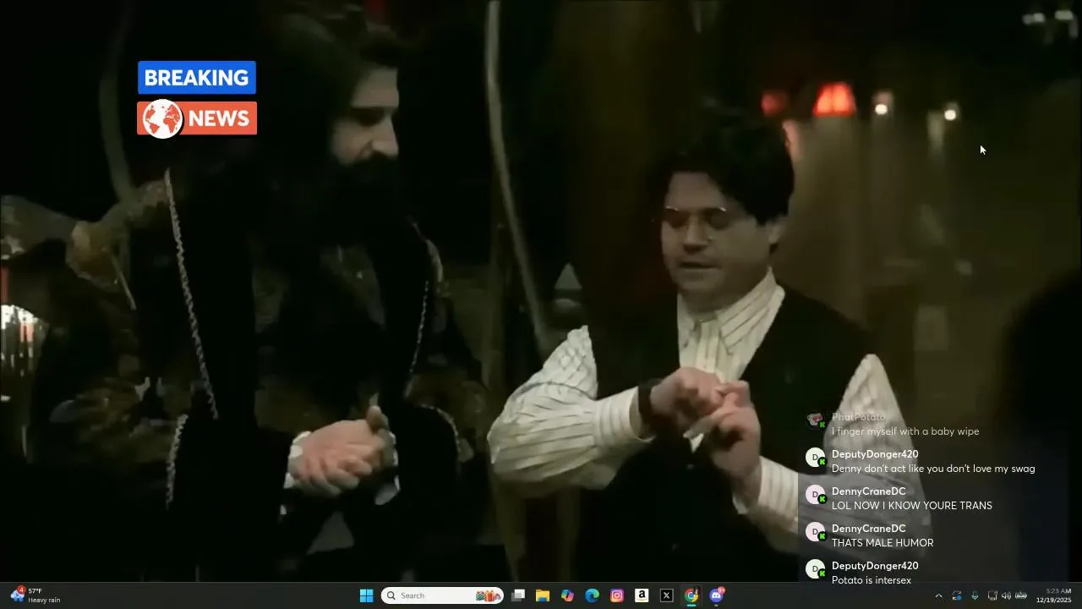
Task: Check the battery tray icon
Action: point(1021,595)
